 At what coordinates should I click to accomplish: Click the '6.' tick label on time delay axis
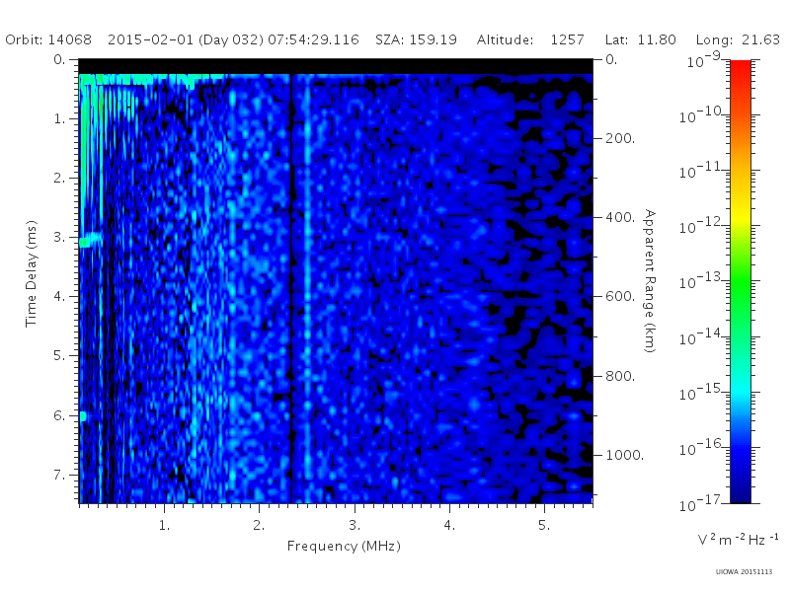tap(59, 415)
